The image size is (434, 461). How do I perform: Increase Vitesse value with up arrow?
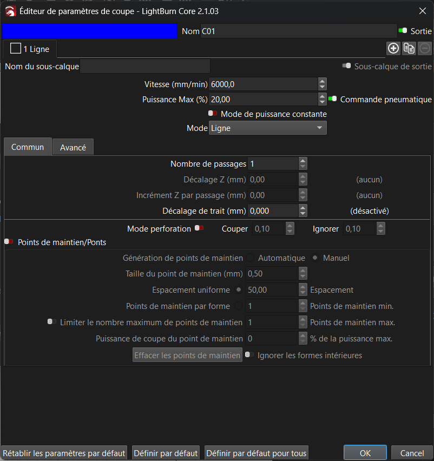point(323,81)
